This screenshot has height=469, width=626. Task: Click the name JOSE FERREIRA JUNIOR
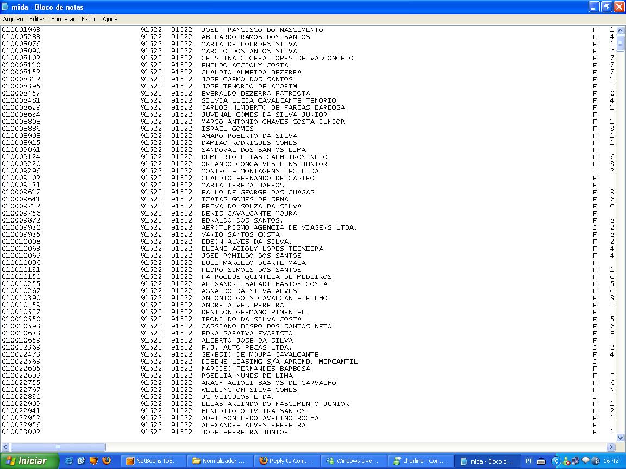pos(245,432)
